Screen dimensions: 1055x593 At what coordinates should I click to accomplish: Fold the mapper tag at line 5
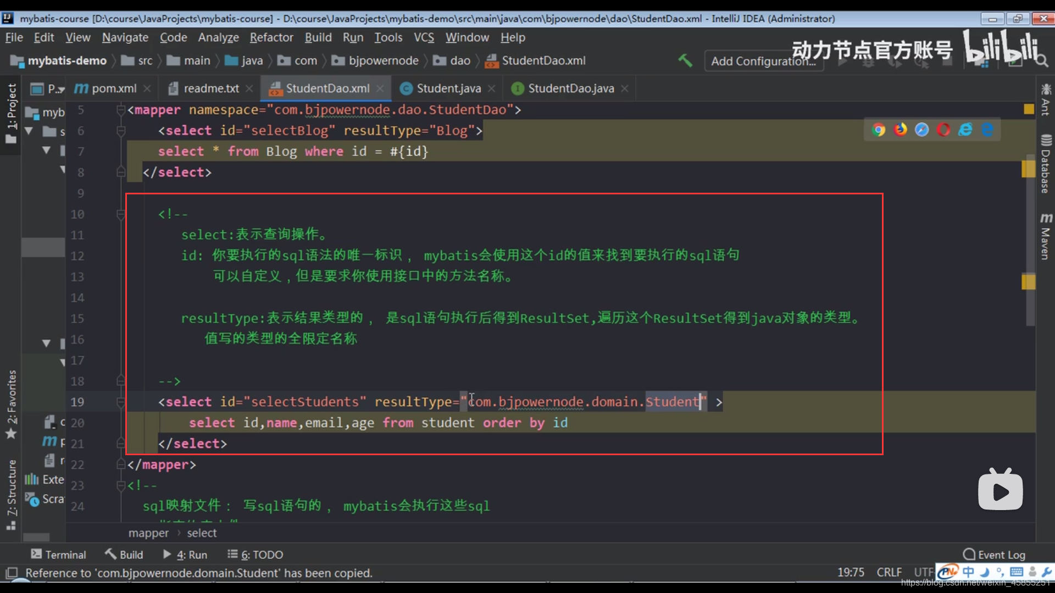point(121,110)
